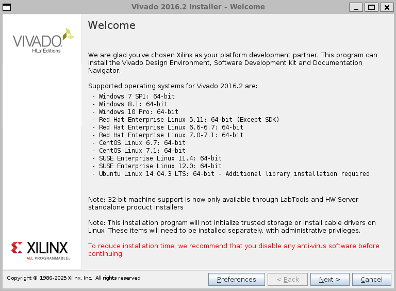Close the Vivado 2016.2 Installer window
Image resolution: width=396 pixels, height=291 pixels.
pyautogui.click(x=386, y=7)
